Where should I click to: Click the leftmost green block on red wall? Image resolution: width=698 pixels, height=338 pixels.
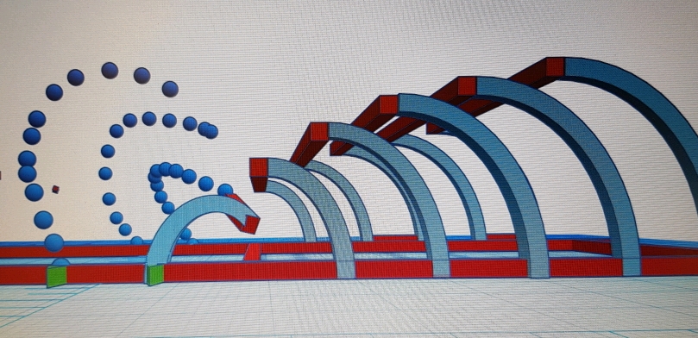(x=57, y=277)
